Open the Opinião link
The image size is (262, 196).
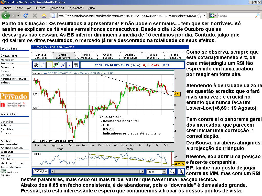pyautogui.click(x=6, y=75)
